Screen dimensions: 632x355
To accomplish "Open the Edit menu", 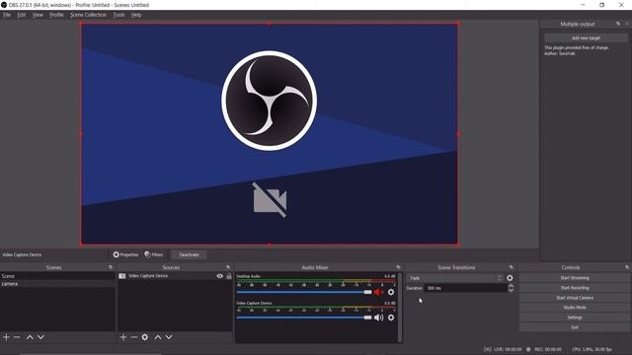I will coord(22,15).
